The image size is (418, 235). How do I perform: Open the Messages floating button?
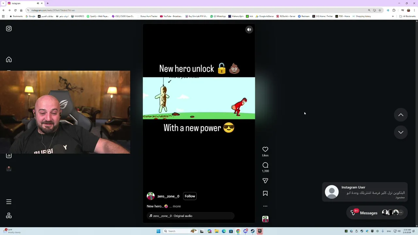tap(376, 213)
